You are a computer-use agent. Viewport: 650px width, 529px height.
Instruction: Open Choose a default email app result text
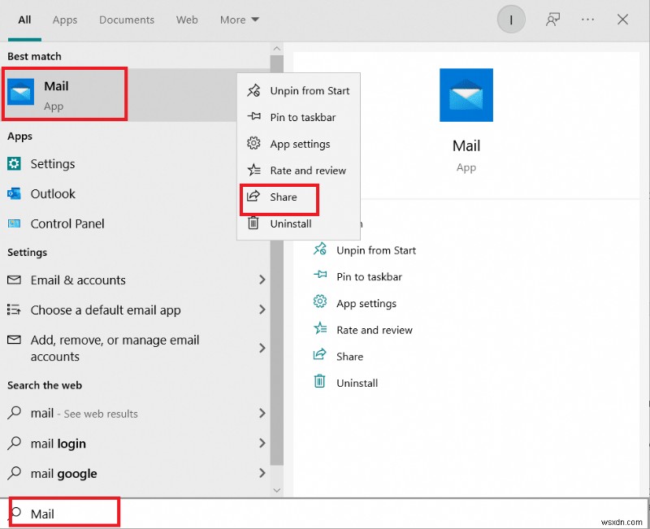pos(106,310)
